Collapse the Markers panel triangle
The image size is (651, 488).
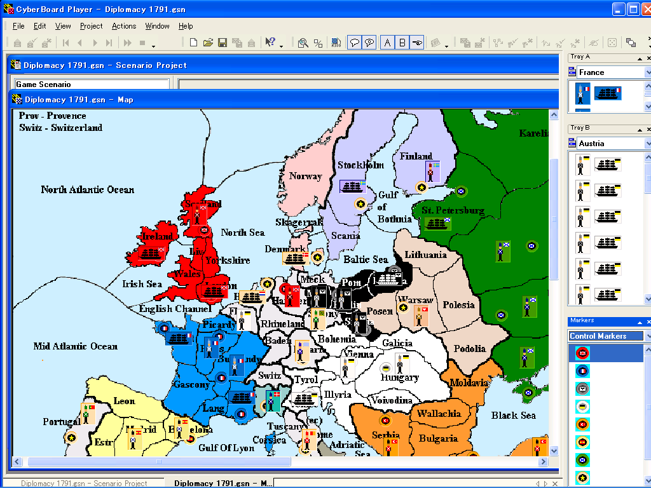coord(640,322)
